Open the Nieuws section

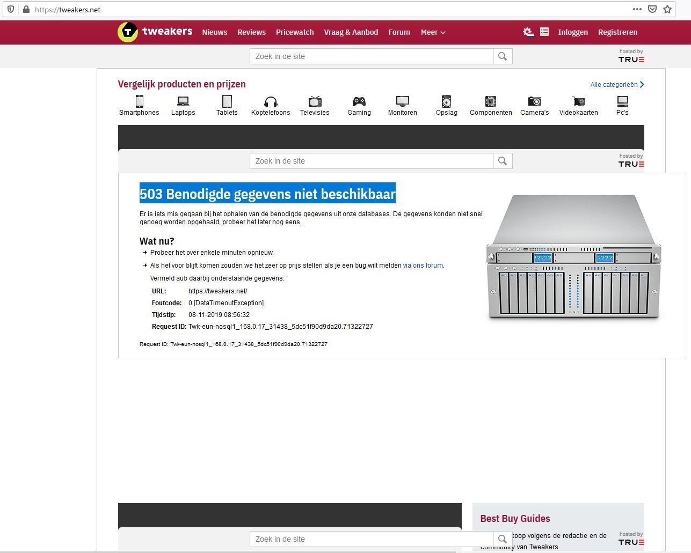point(215,32)
